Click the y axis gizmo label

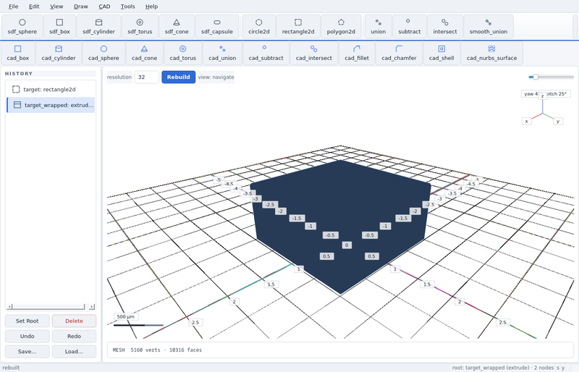558,121
